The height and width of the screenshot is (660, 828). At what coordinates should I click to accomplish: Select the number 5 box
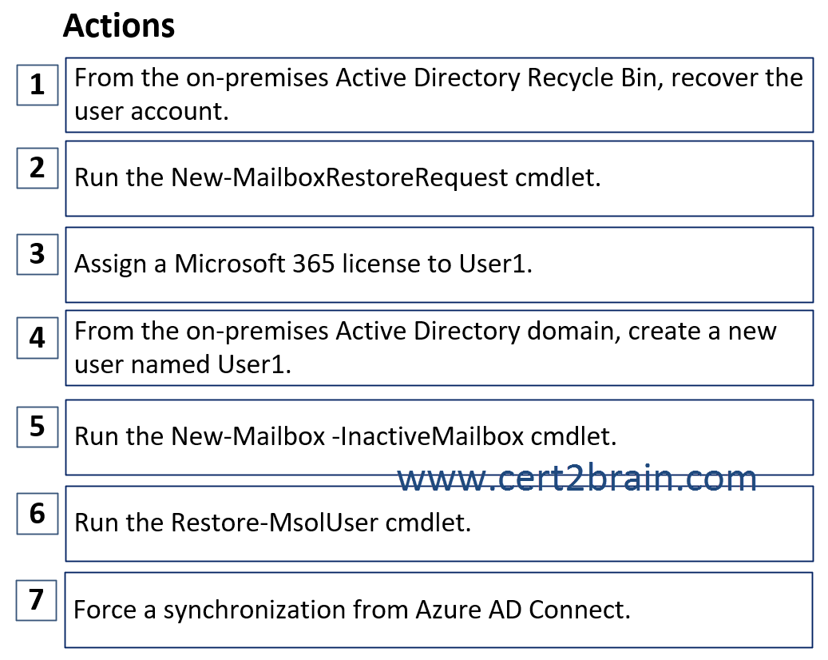click(x=38, y=427)
